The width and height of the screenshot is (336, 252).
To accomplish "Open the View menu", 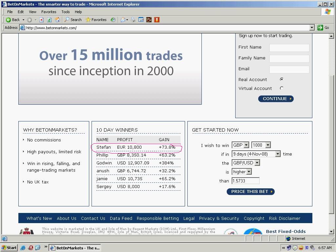I will 32,12.
